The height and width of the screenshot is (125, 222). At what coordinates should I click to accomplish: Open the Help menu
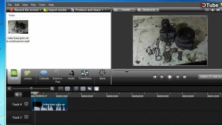(51, 5)
